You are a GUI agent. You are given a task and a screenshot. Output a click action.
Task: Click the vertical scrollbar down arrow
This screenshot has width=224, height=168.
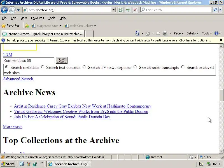(x=221, y=151)
